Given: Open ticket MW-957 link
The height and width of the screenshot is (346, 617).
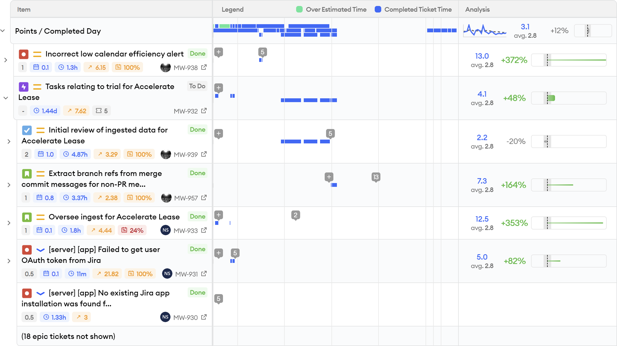Looking at the screenshot, I should coord(186,198).
